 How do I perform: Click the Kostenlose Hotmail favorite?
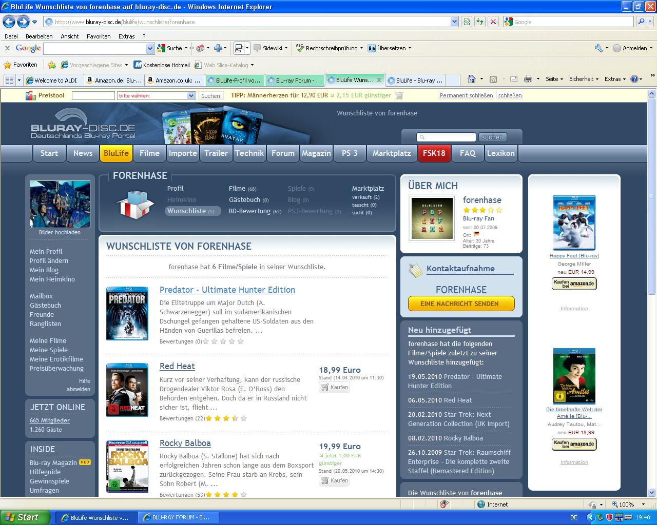coord(162,65)
